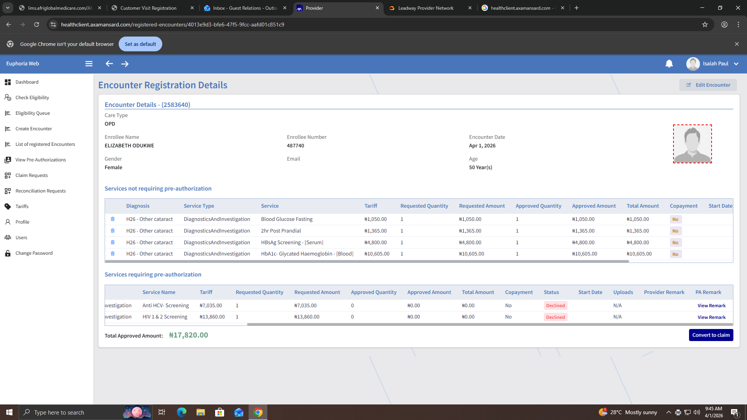
Task: Click the enrollee photo placeholder
Action: pos(692,144)
